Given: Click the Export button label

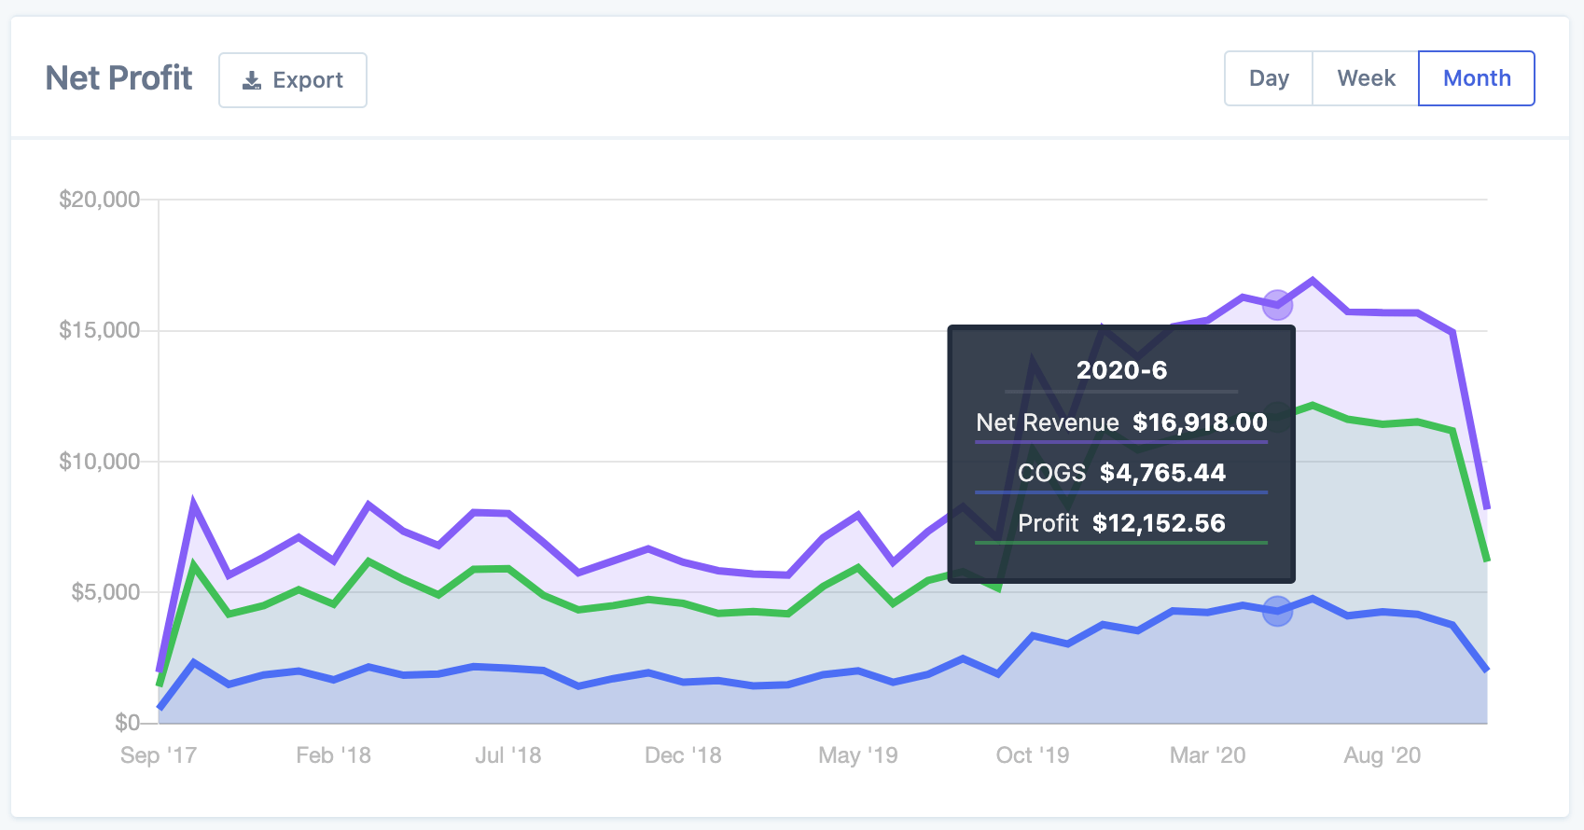Looking at the screenshot, I should [x=308, y=80].
